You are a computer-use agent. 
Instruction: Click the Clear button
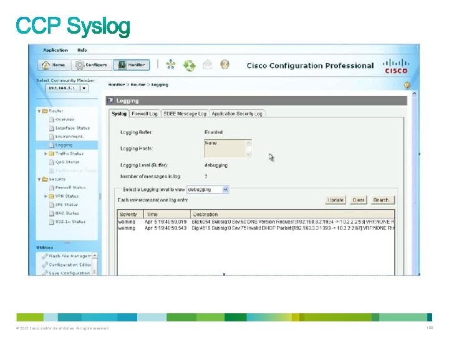[358, 200]
